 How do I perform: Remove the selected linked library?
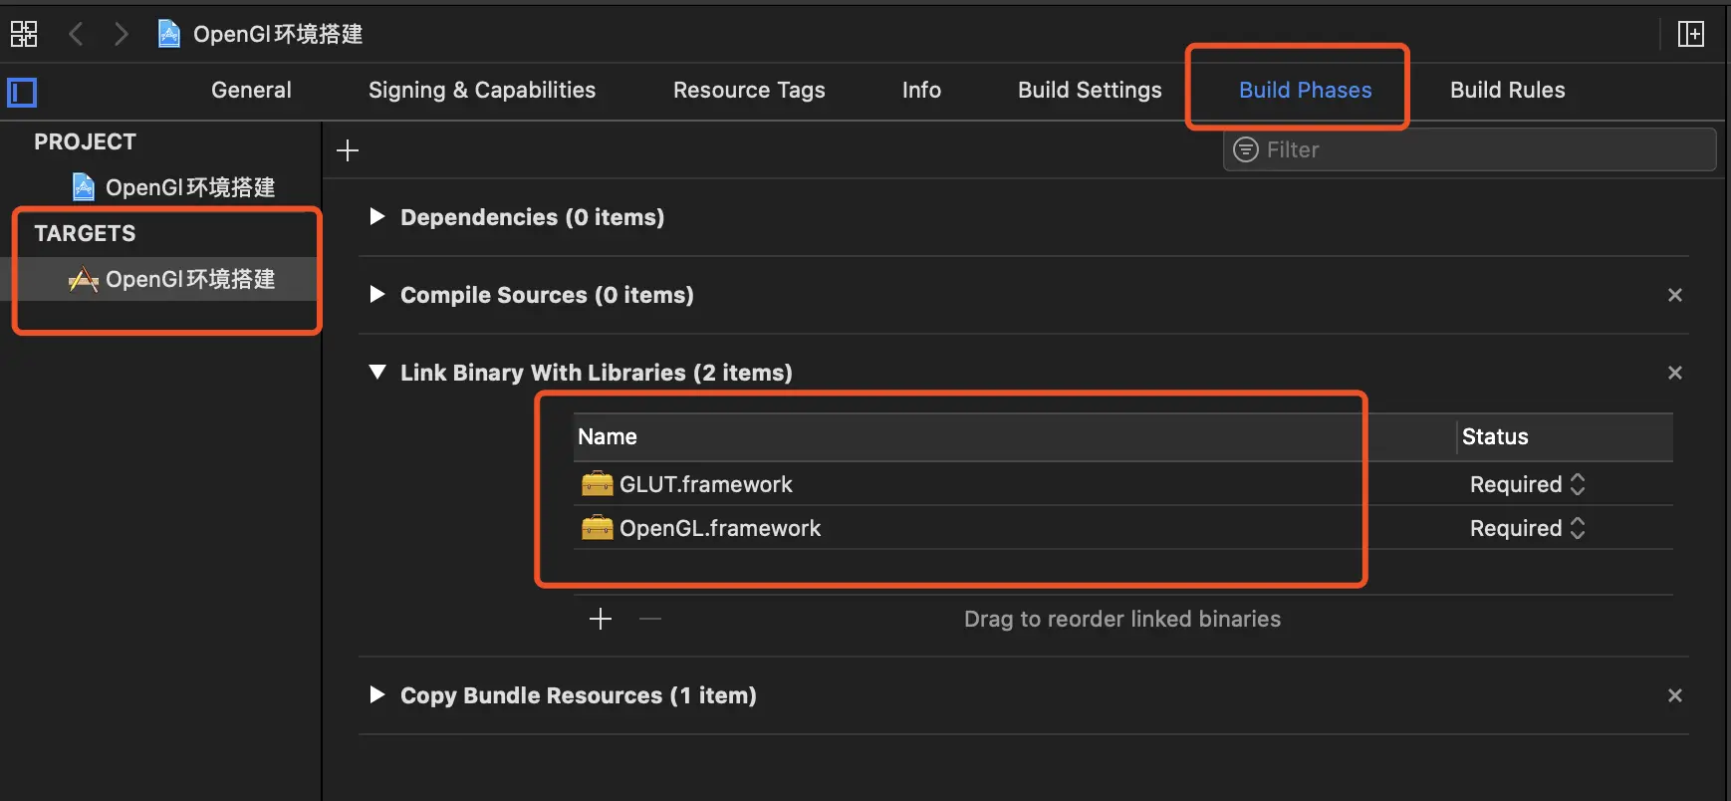[650, 619]
